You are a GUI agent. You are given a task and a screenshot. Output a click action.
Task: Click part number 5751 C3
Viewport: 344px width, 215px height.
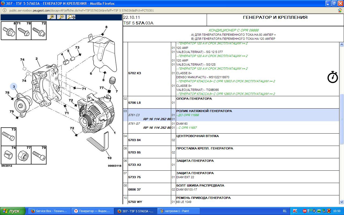134,115
